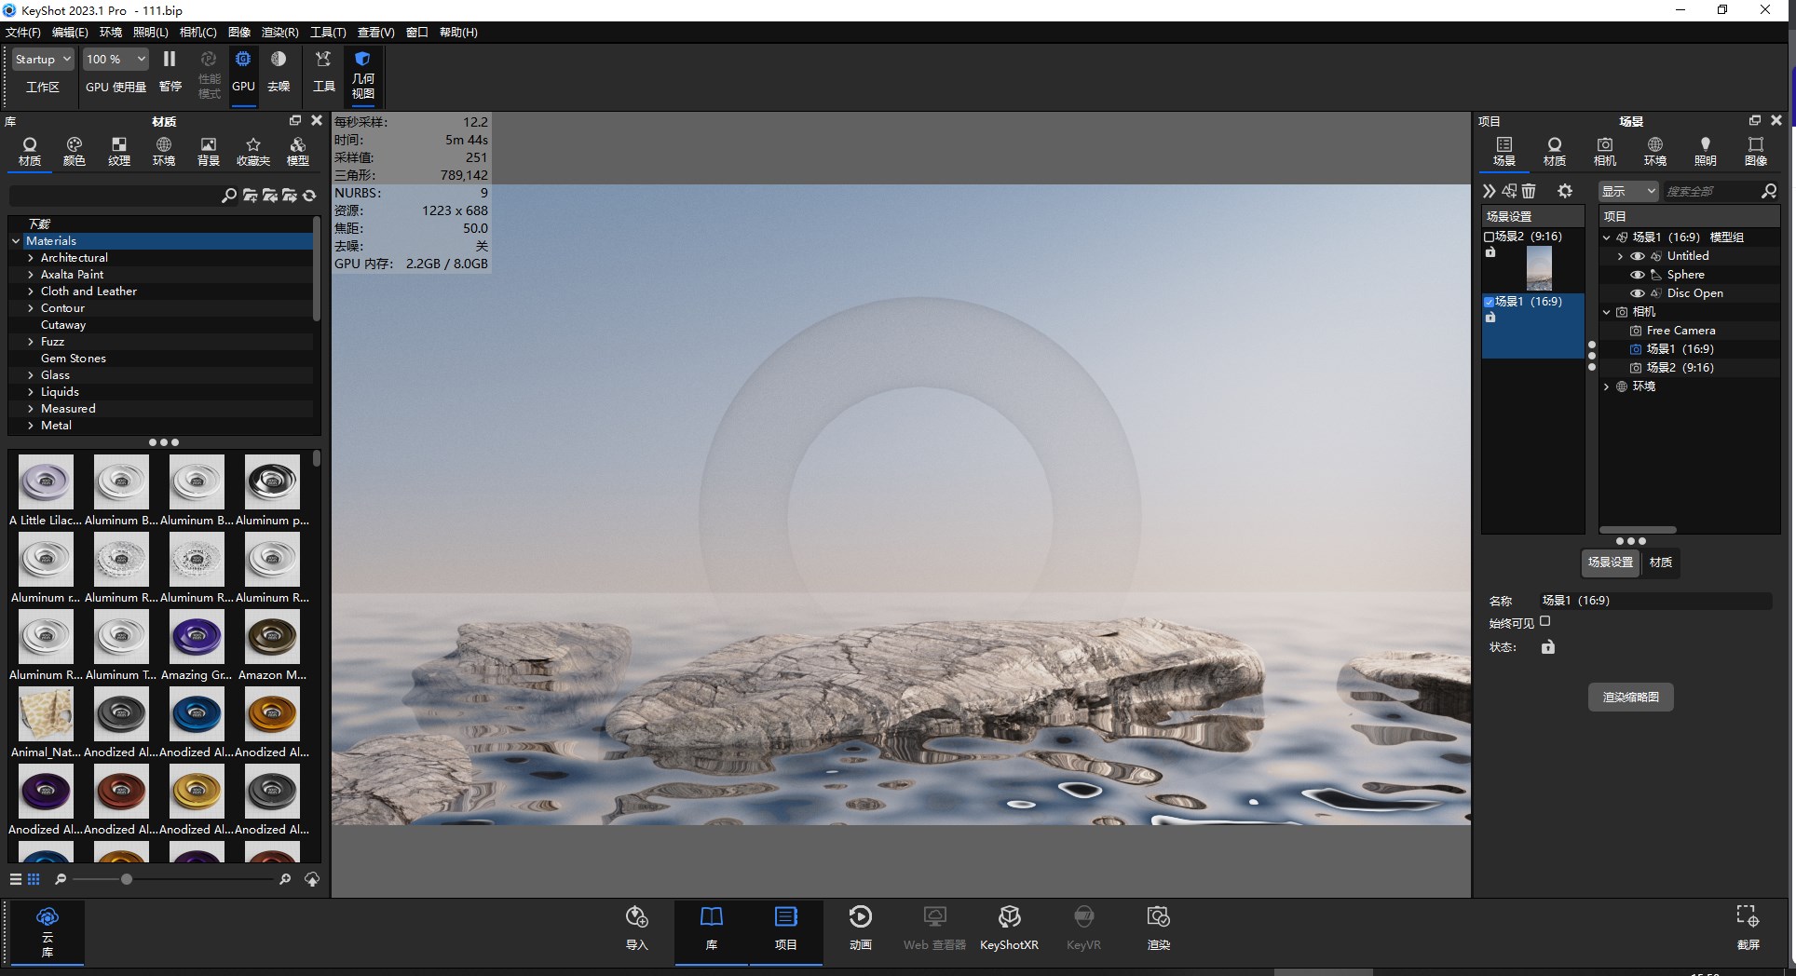Open the 显示 filter dropdown

[1628, 191]
